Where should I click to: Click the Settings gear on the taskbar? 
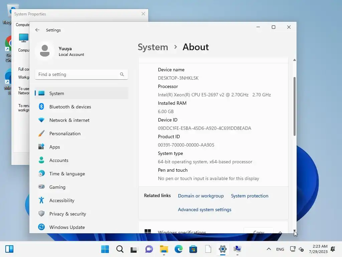222,249
